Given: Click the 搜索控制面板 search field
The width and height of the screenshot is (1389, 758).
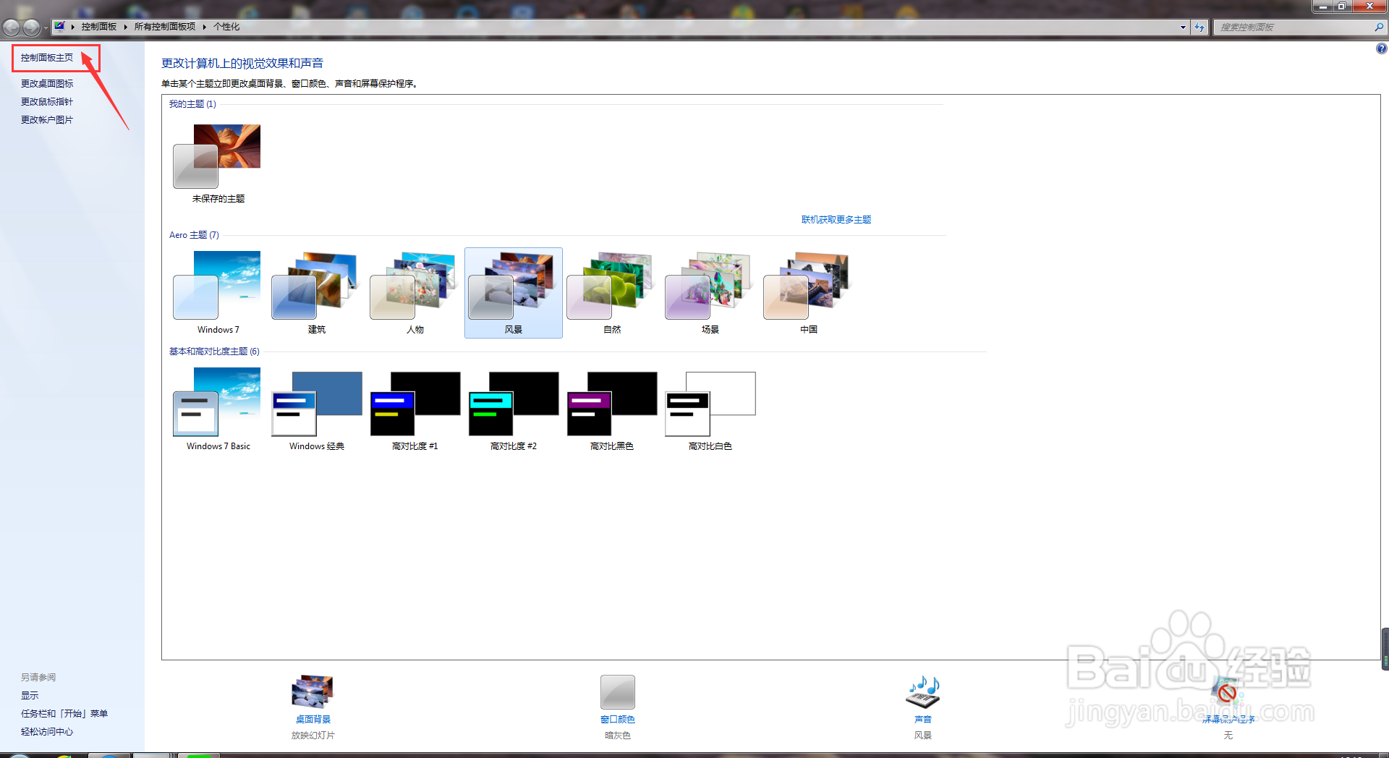Looking at the screenshot, I should coord(1293,27).
